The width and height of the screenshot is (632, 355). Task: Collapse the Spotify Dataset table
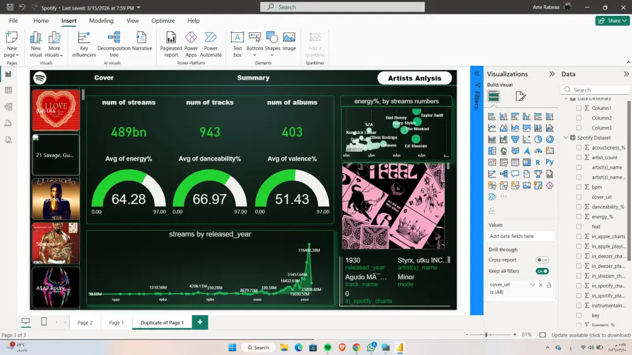(x=566, y=138)
